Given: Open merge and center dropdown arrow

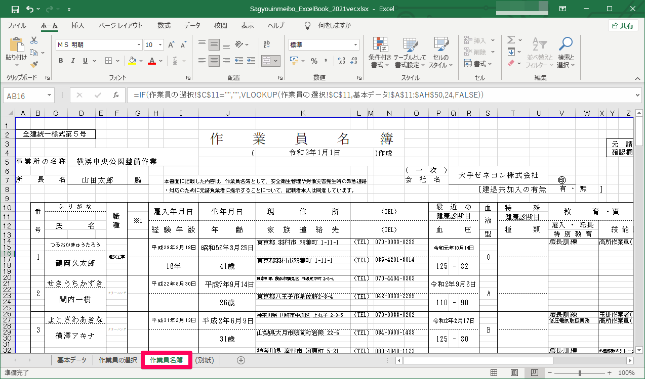Looking at the screenshot, I should pyautogui.click(x=276, y=61).
